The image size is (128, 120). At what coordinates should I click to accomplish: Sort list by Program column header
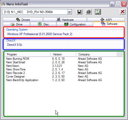coord(27,54)
